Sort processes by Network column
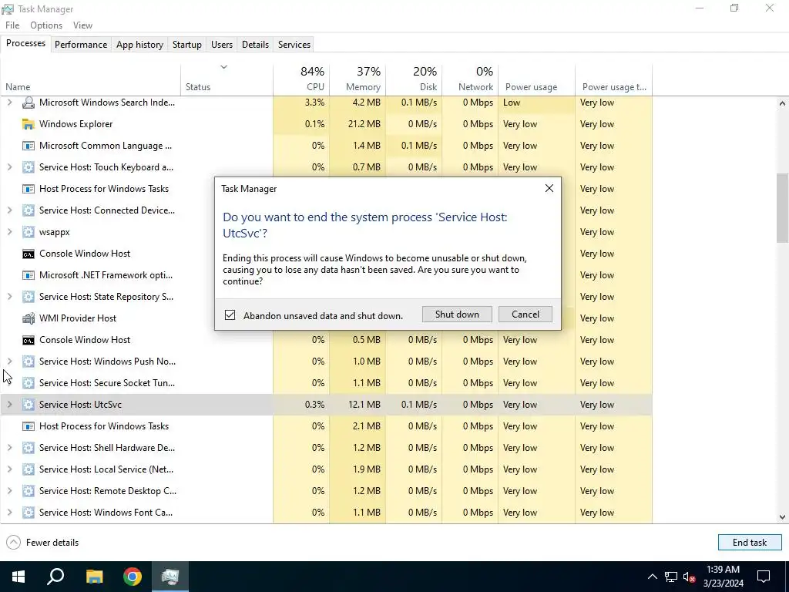Screen dimensions: 789x592 (x=471, y=79)
